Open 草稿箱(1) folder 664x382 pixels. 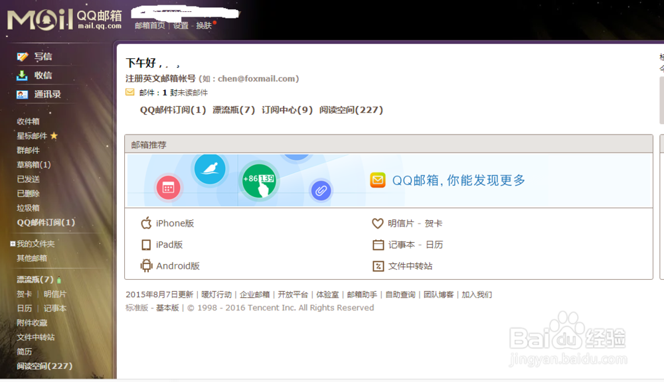33,164
